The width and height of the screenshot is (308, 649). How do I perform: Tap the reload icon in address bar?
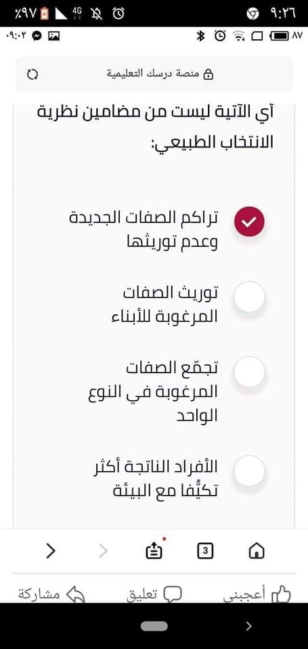[x=32, y=74]
